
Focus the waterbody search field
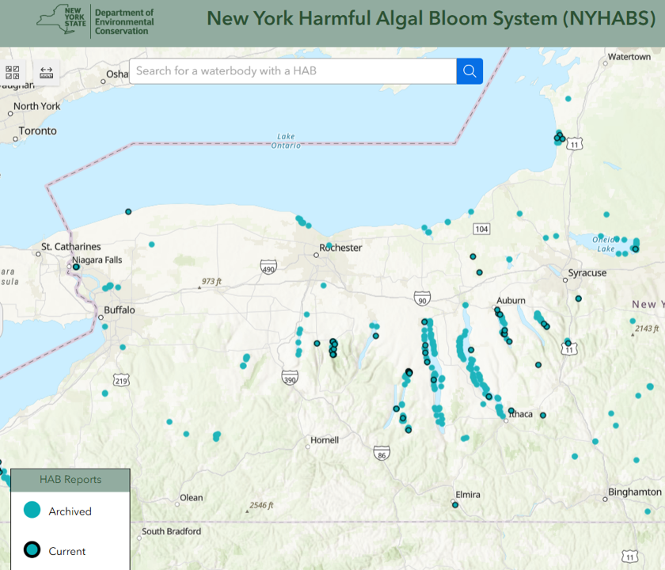[x=293, y=71]
